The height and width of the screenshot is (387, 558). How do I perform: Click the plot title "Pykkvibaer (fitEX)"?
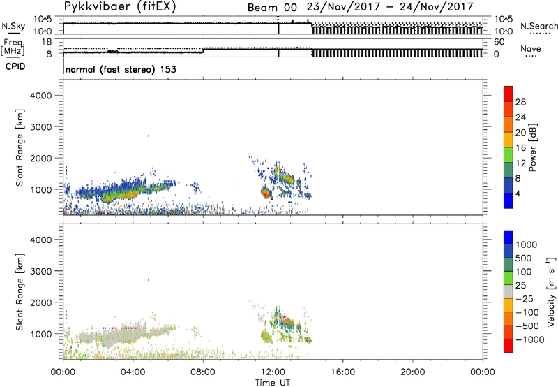[120, 6]
